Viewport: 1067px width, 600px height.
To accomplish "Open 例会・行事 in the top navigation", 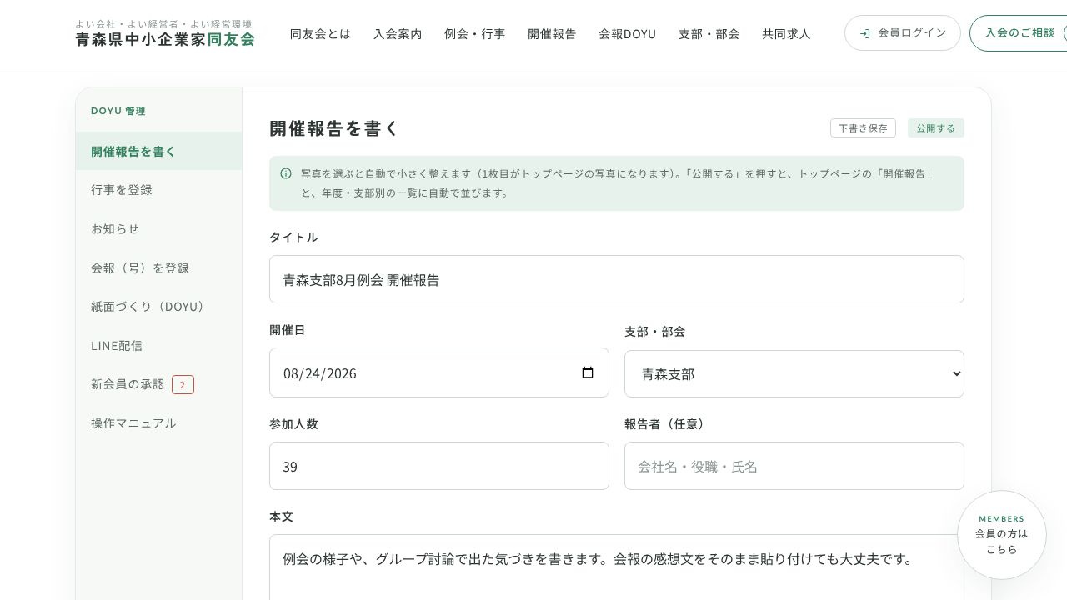I will [475, 33].
